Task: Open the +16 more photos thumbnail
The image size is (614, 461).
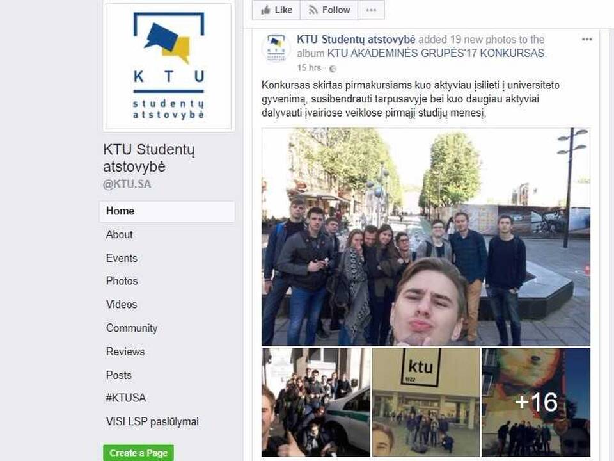Action: click(x=536, y=402)
